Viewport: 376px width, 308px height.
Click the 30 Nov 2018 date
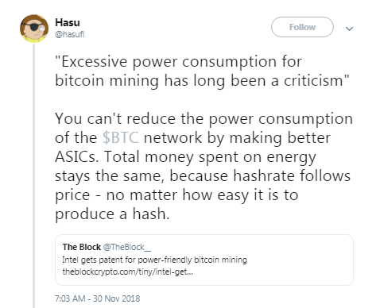(116, 298)
